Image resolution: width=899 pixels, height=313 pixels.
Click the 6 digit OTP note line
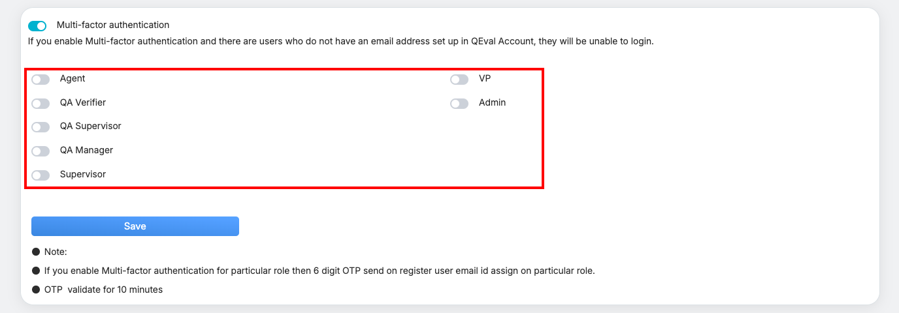[x=319, y=271]
